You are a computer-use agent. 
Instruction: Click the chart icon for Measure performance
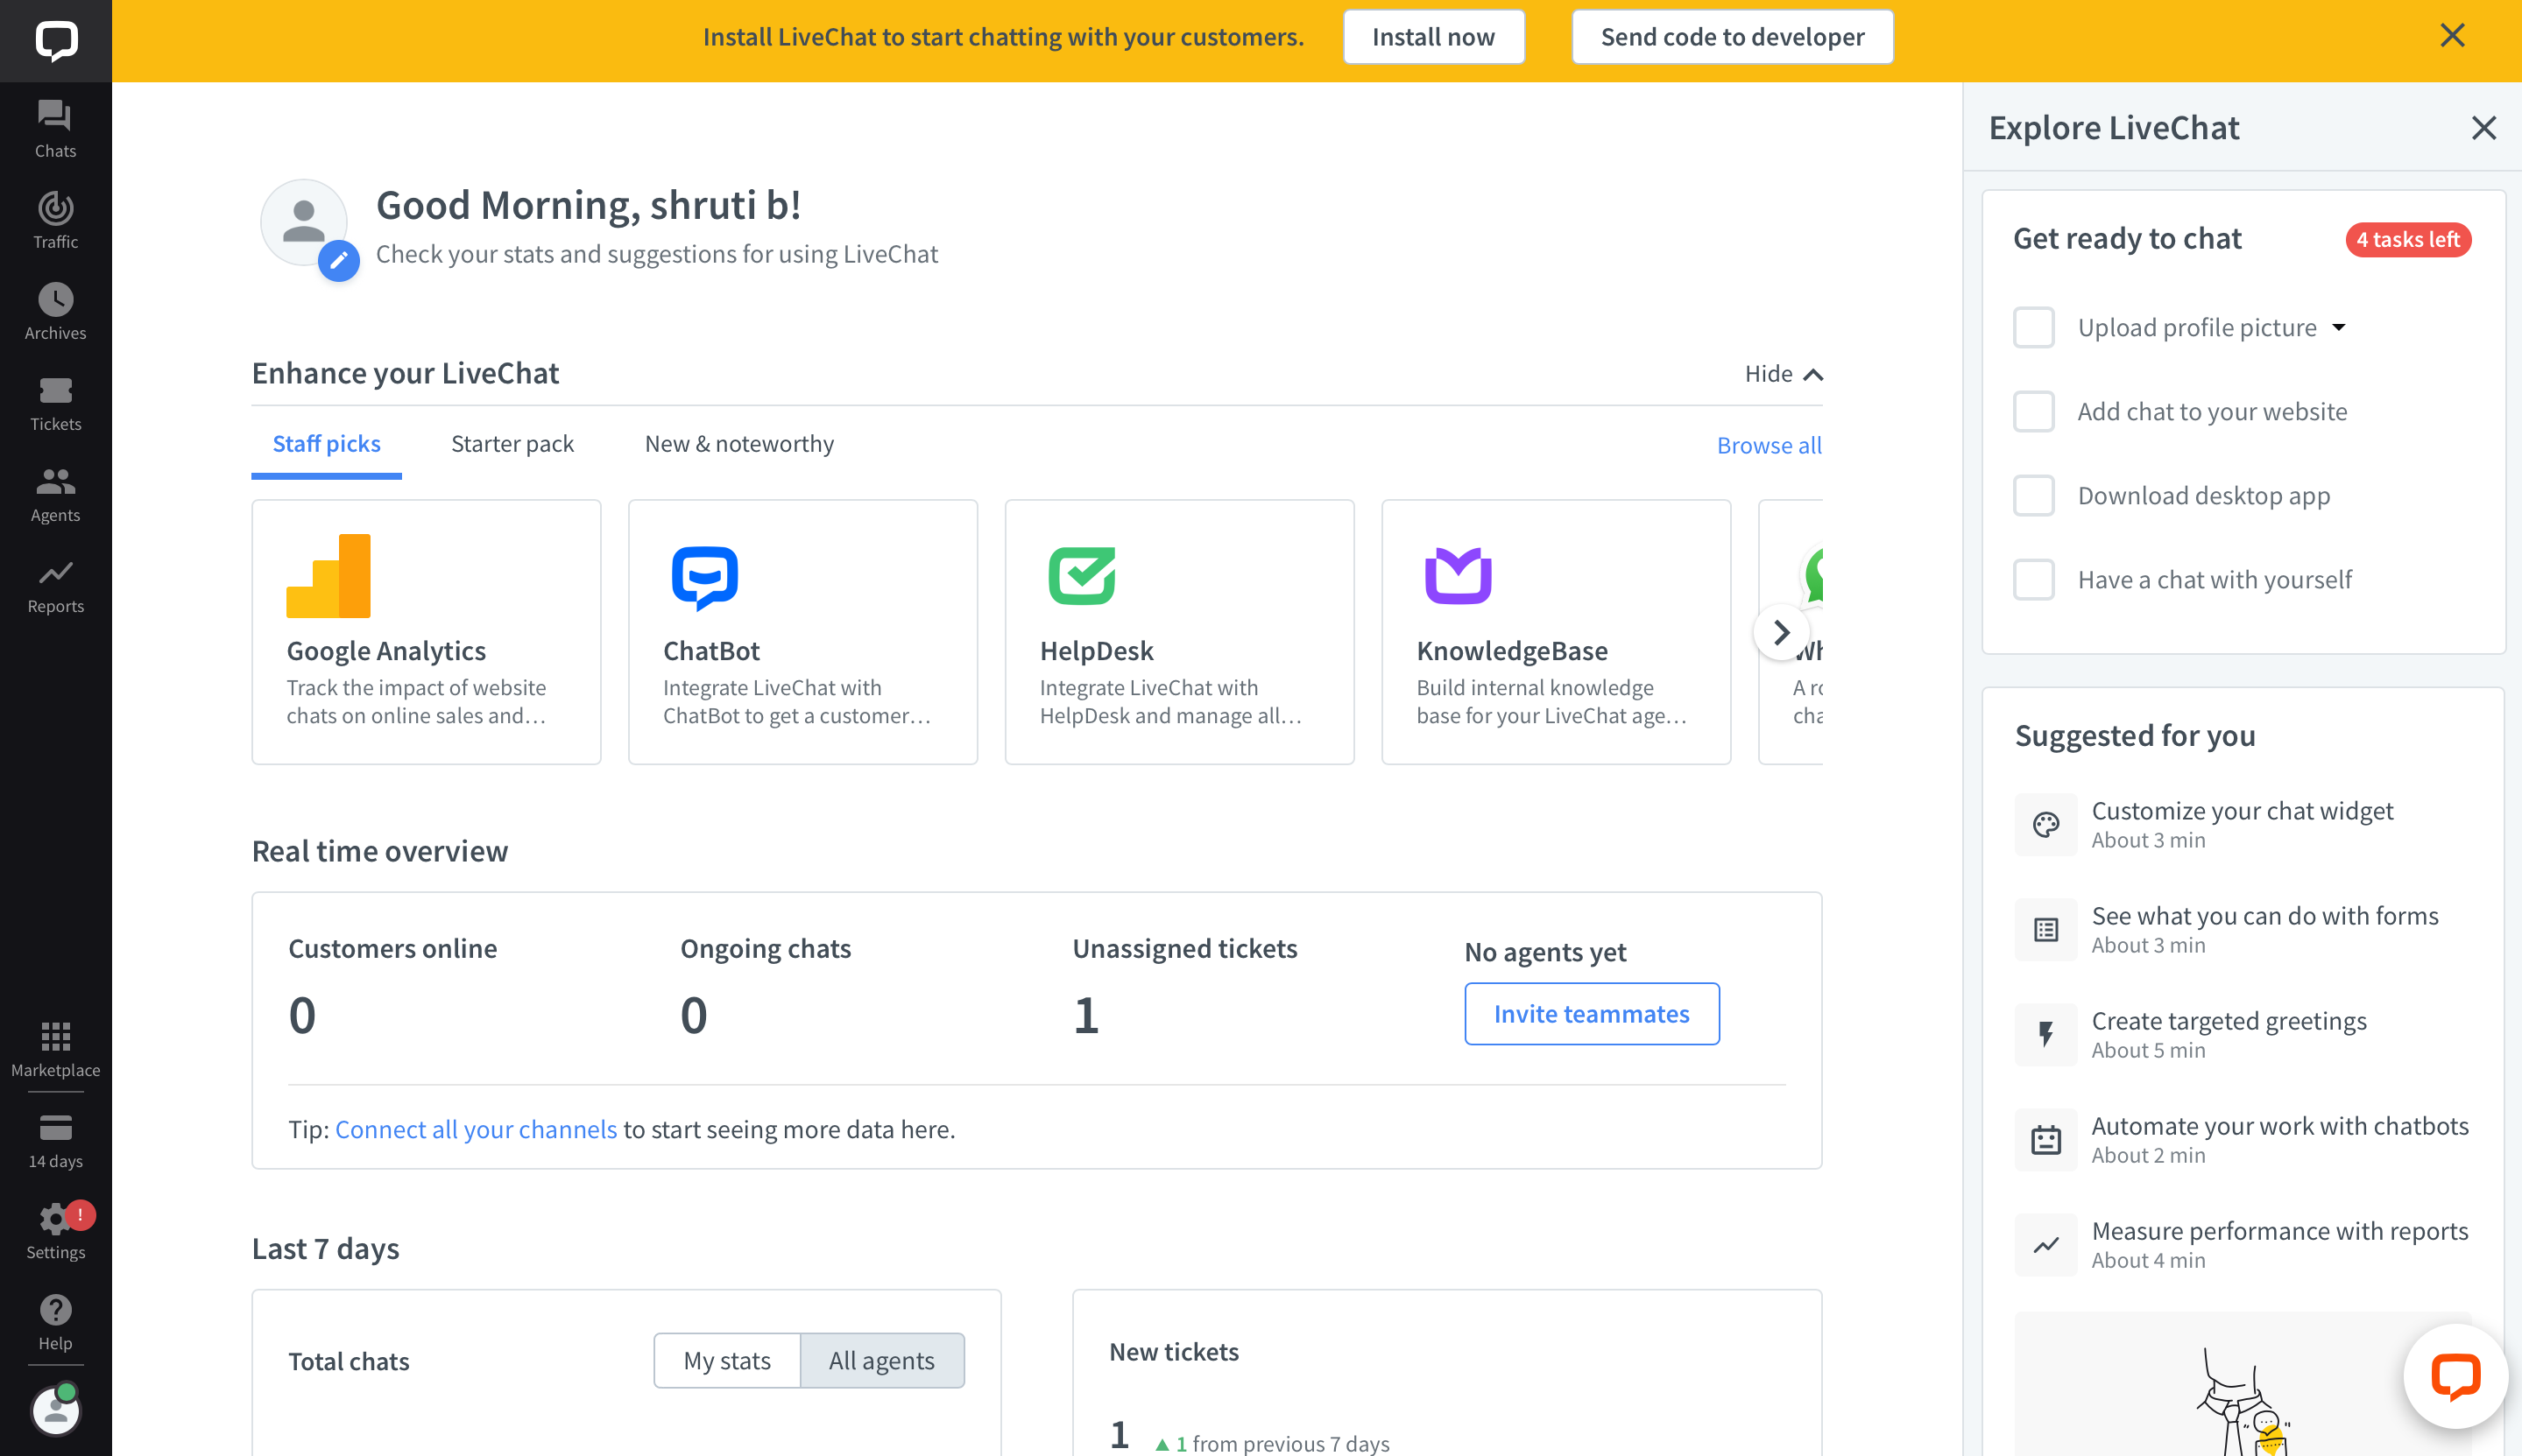(x=2045, y=1244)
